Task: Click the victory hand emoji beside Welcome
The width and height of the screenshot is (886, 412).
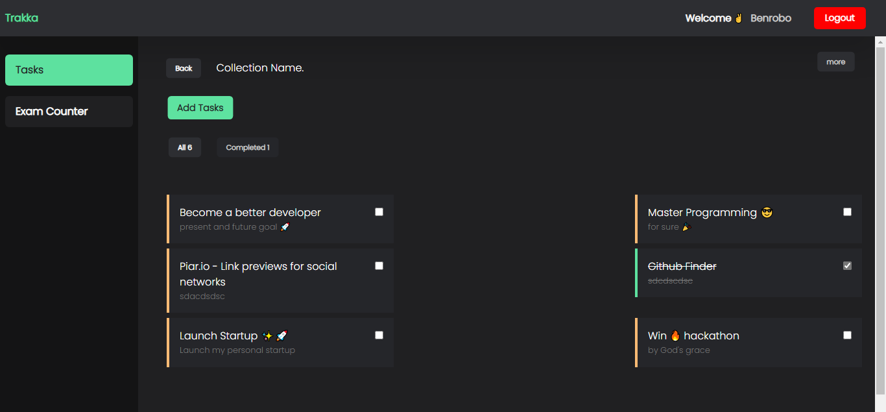Action: [738, 18]
